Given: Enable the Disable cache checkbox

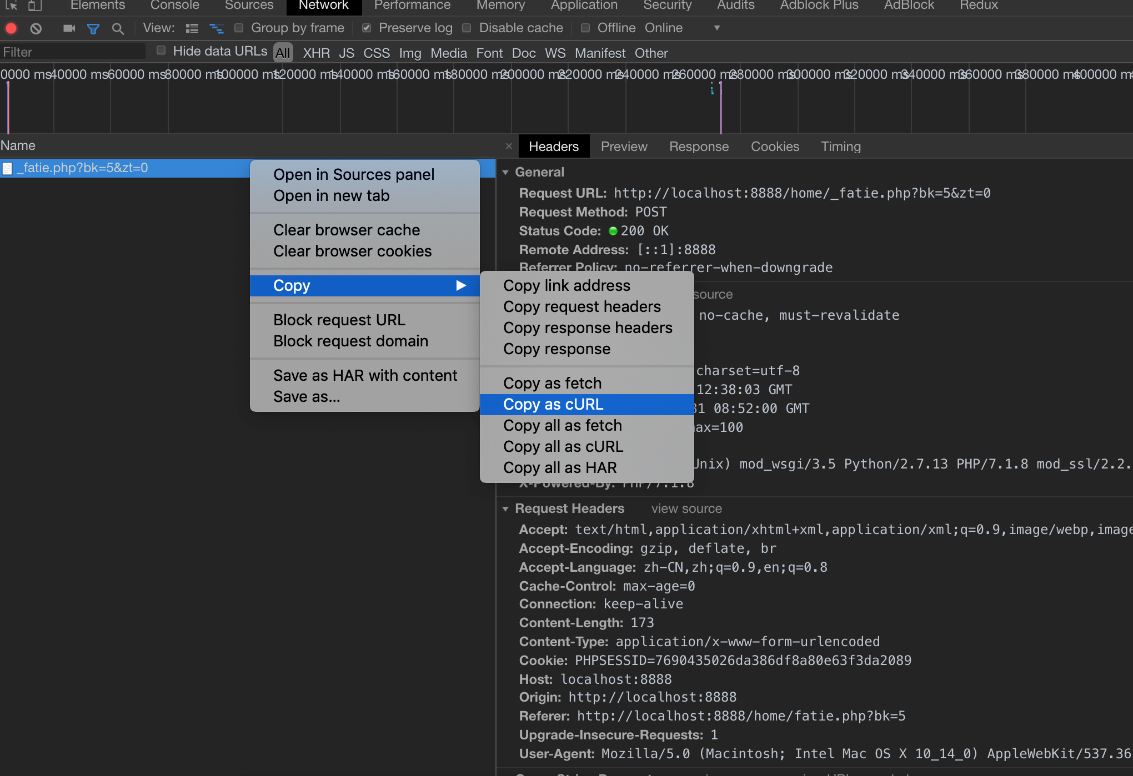Looking at the screenshot, I should pos(467,28).
